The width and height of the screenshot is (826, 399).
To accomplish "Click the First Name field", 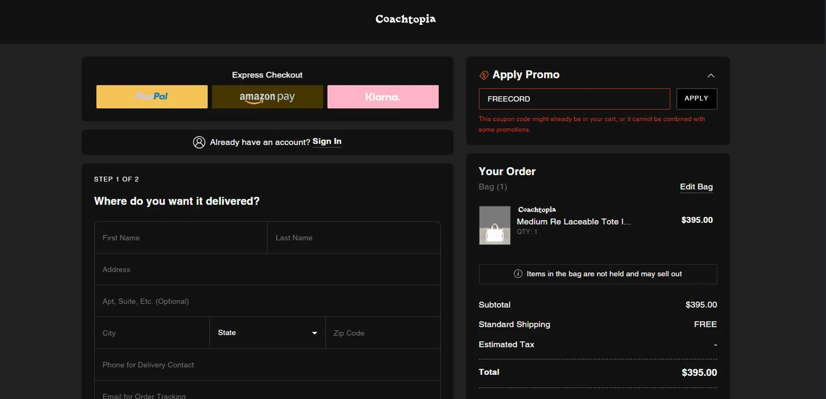I will pos(181,238).
